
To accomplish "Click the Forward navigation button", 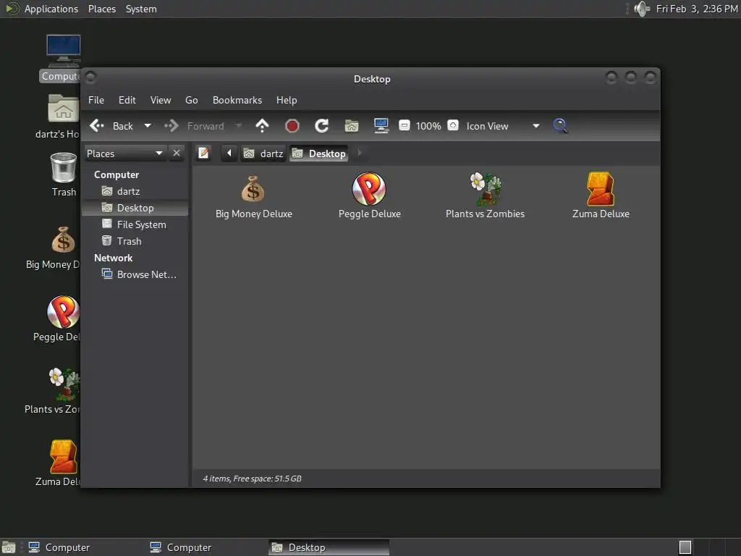I will click(194, 126).
